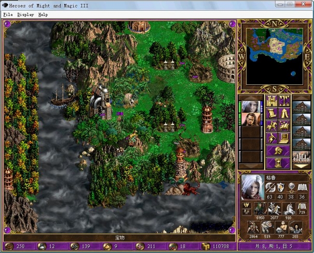Open the Kingdom Overview castle button
Viewport: 314px width, 253px height.
tap(272, 101)
